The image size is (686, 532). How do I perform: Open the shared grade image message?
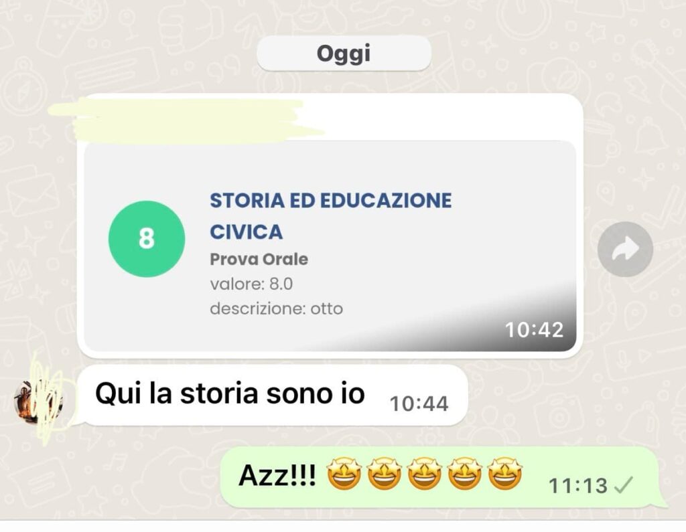coord(330,246)
